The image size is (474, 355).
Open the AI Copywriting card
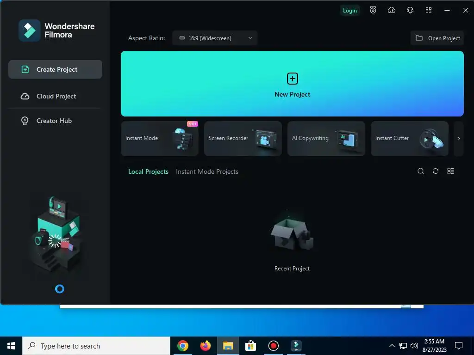click(326, 139)
